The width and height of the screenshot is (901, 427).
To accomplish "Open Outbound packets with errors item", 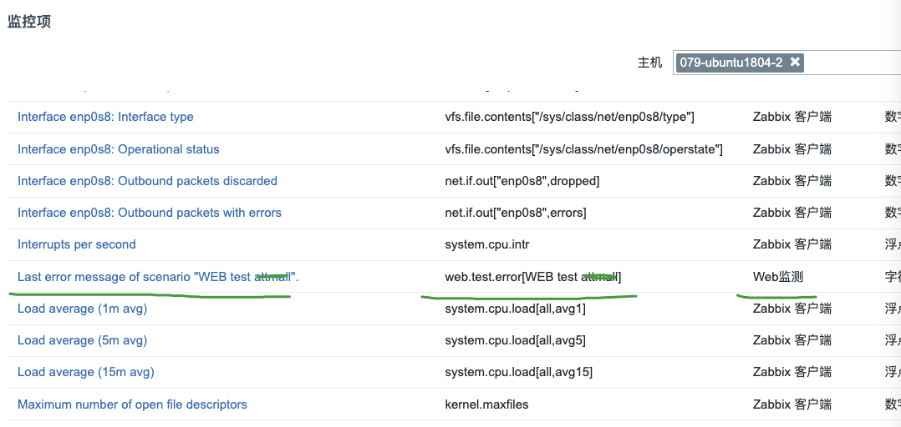I will (150, 213).
